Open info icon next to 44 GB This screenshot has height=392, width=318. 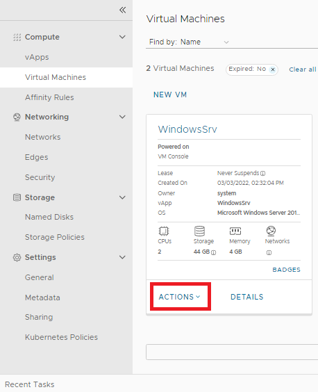(x=214, y=252)
